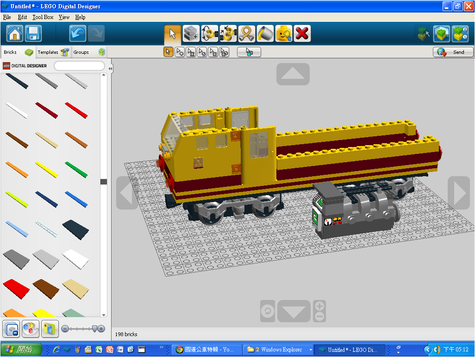The height and width of the screenshot is (357, 475).
Task: Open the View menu
Action: tap(64, 17)
